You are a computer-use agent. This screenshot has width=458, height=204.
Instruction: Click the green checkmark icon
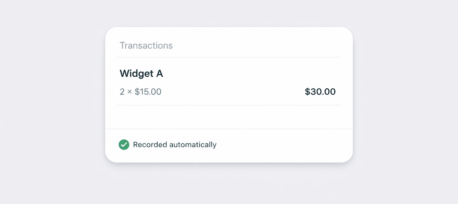point(124,145)
